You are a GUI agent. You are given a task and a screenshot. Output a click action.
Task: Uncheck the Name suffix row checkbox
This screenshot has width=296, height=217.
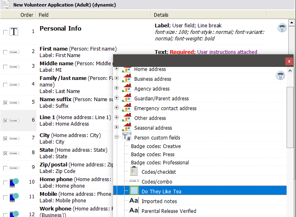click(x=5, y=102)
